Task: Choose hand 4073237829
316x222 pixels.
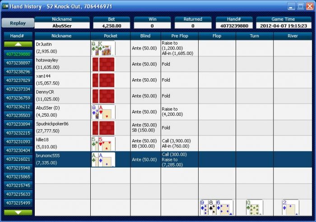Action: pyautogui.click(x=18, y=81)
